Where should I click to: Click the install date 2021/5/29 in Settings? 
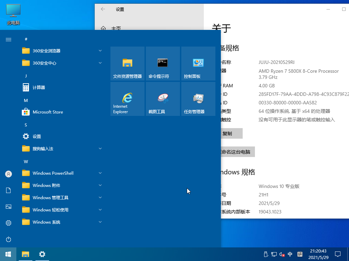tap(269, 203)
